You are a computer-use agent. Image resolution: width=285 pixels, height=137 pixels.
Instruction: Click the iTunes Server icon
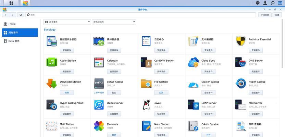(x=99, y=105)
